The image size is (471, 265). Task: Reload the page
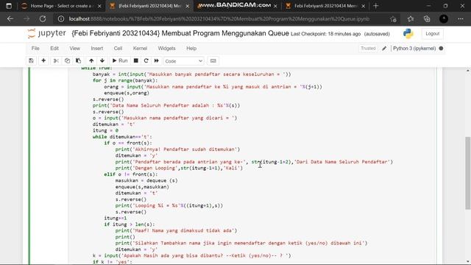pyautogui.click(x=43, y=18)
